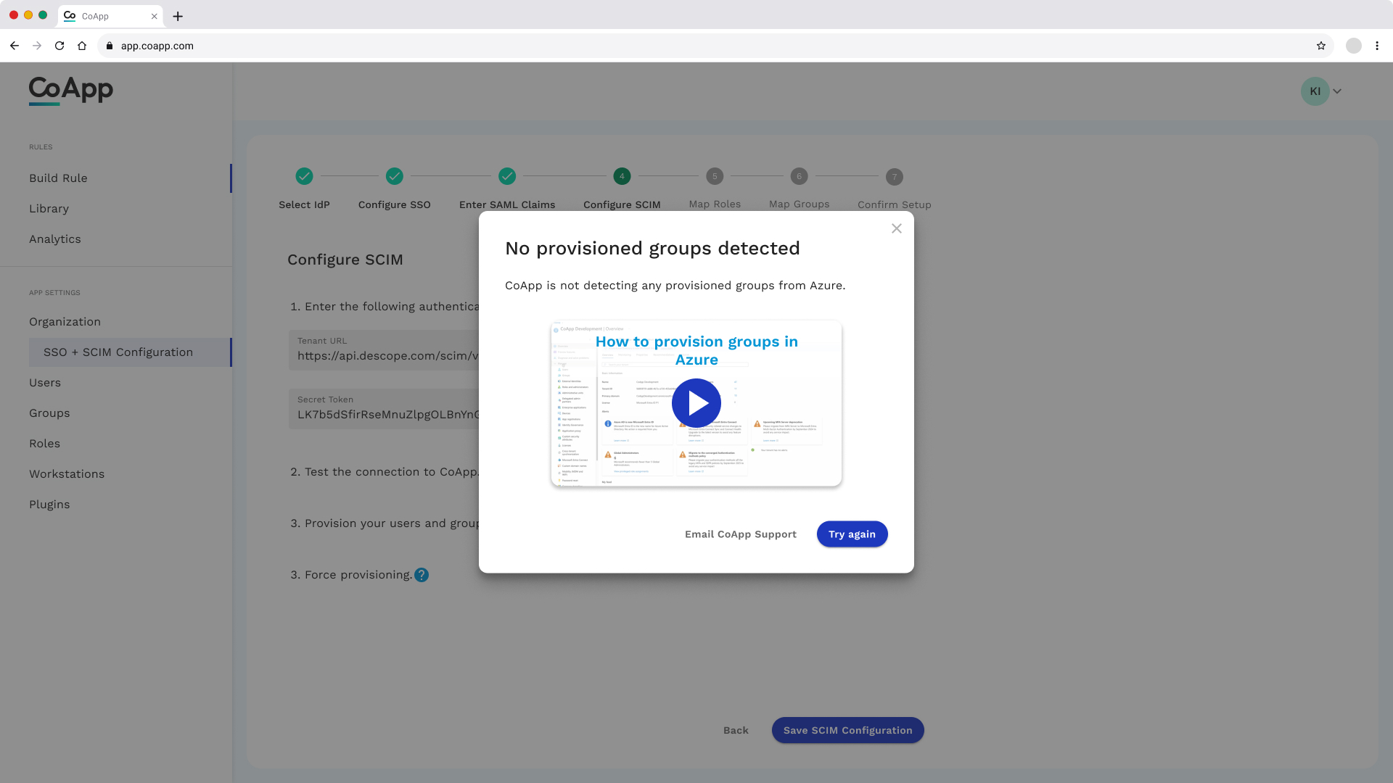Image resolution: width=1393 pixels, height=783 pixels.
Task: Close the no provisioned groups dialog
Action: 897,228
